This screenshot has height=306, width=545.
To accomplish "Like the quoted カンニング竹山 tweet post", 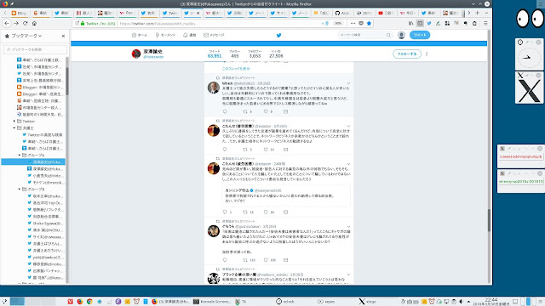I will (x=266, y=212).
